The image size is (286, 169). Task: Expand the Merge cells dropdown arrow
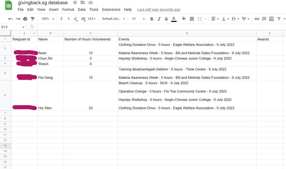(205, 19)
